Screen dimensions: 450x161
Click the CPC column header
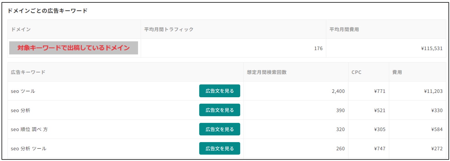(x=356, y=72)
